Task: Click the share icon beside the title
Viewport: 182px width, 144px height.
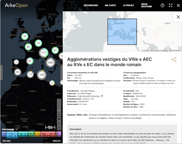Action: coord(174,59)
